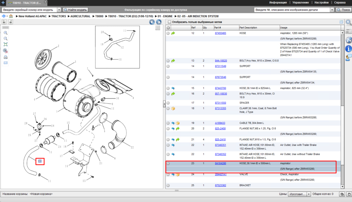Click the 01 - ENGINE breadcrumb link
Image resolution: width=352 pixels, height=202 pixels.
[x=165, y=17]
